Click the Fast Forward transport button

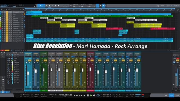click(x=79, y=95)
